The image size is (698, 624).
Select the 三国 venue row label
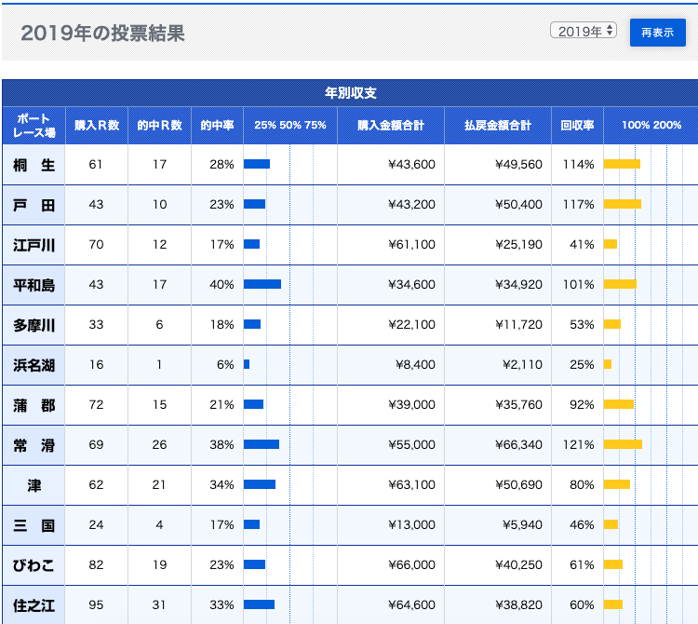pos(34,525)
